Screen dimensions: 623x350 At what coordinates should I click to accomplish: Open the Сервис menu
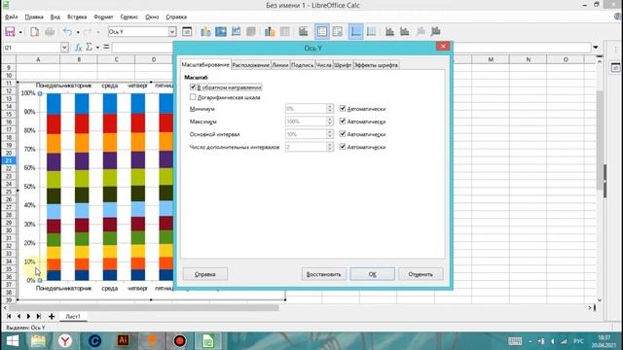pos(129,17)
